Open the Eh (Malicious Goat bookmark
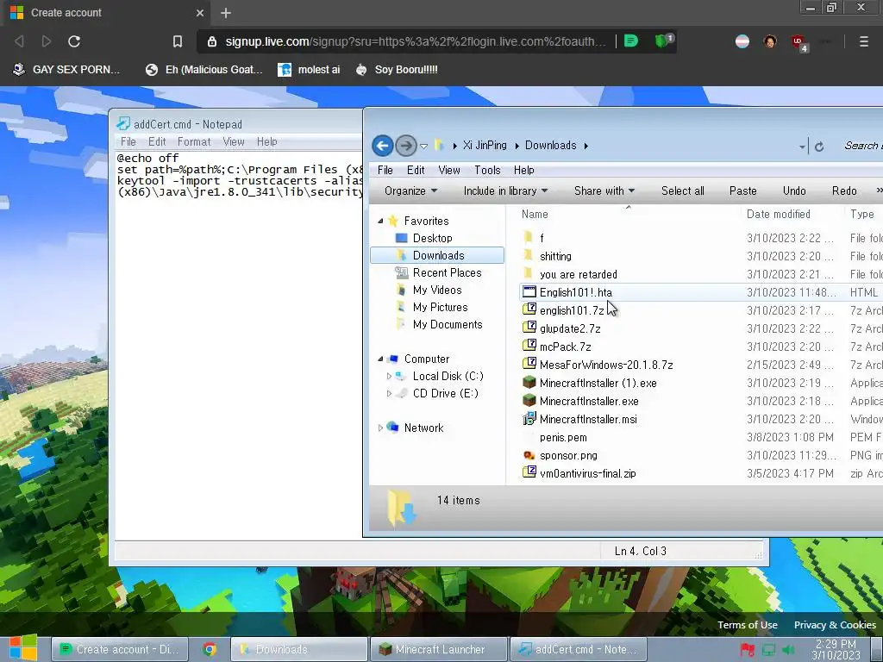 pos(204,70)
